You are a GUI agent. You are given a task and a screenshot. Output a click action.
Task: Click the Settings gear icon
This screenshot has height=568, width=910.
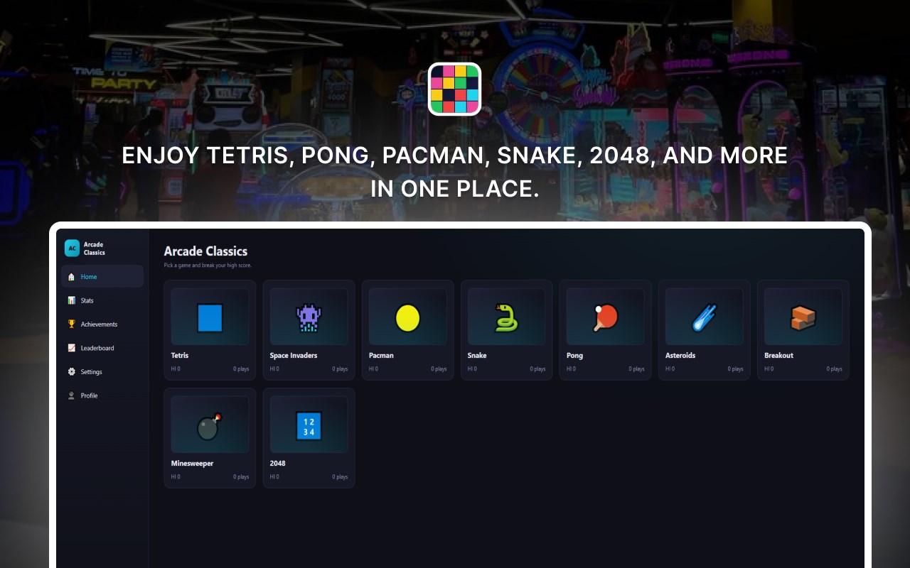click(71, 372)
